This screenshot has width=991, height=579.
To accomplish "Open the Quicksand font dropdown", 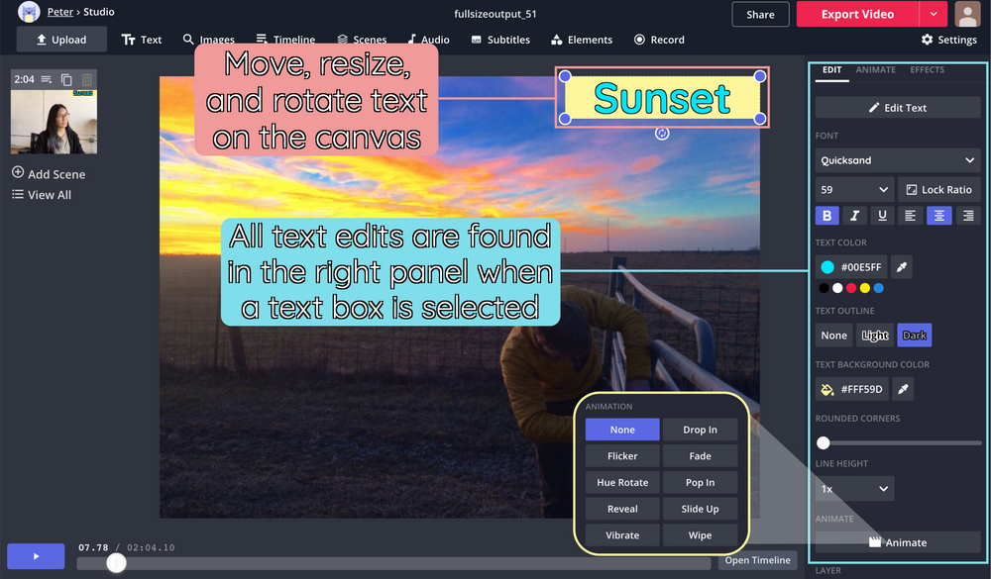I will pyautogui.click(x=897, y=159).
